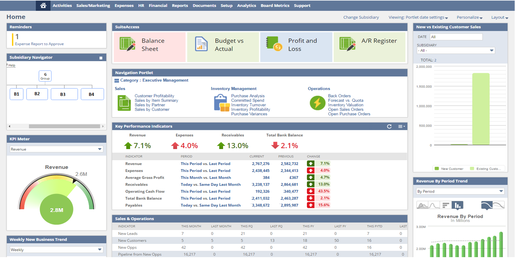Switch revenue trend chart to area view

point(422,205)
